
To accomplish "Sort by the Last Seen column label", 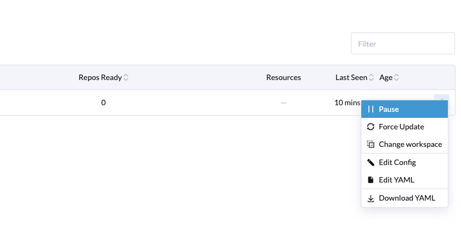I will (x=351, y=77).
